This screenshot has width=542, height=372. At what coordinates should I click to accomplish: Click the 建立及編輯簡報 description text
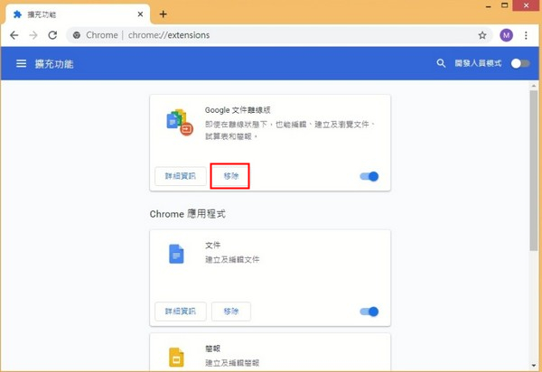tap(232, 363)
